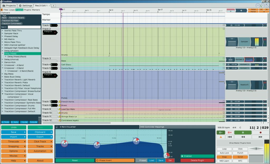The width and height of the screenshot is (270, 164).
Task: Load an equaliser preset
Action: 152,160
